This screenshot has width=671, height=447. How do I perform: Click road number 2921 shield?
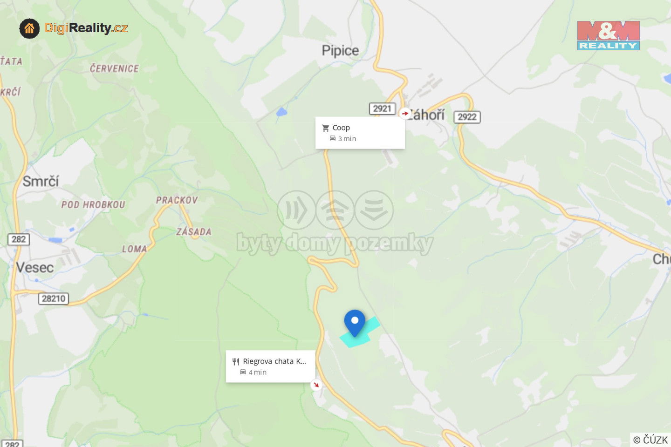click(382, 108)
